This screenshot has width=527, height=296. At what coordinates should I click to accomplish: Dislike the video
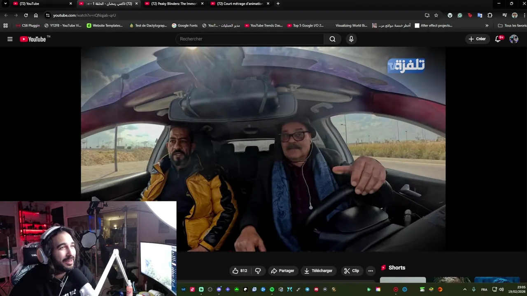(x=258, y=271)
